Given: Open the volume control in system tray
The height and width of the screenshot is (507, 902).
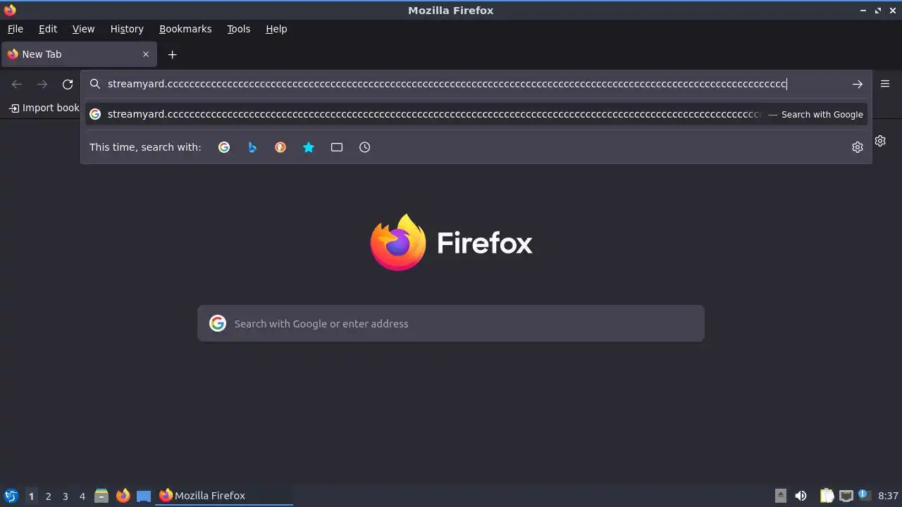Looking at the screenshot, I should [x=801, y=496].
